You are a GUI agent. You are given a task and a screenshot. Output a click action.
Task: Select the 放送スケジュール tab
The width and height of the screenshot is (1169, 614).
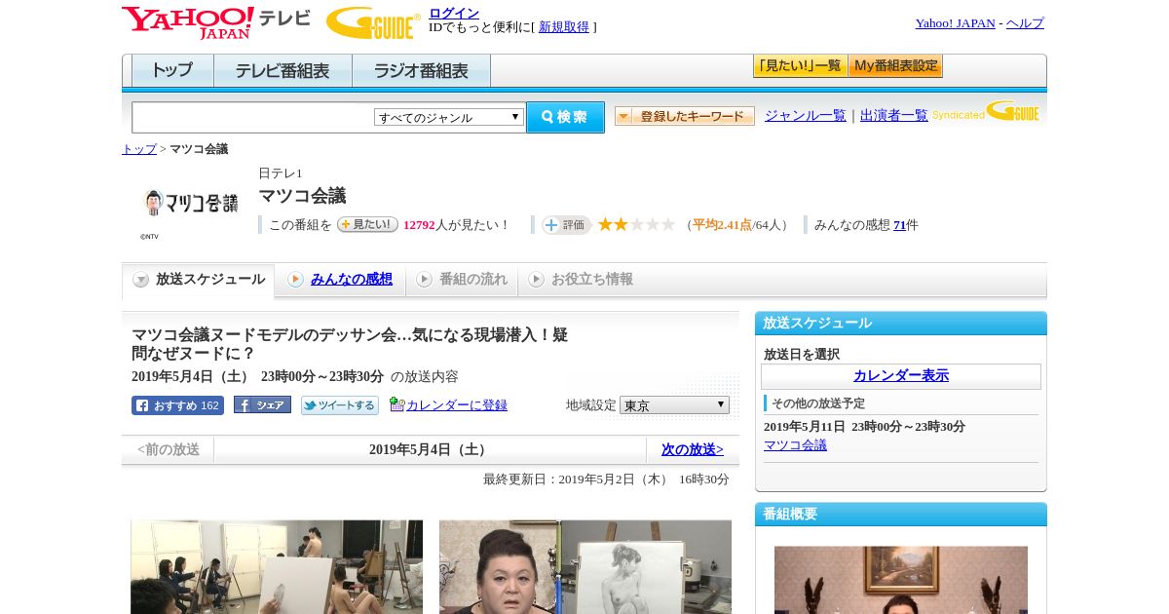click(199, 280)
